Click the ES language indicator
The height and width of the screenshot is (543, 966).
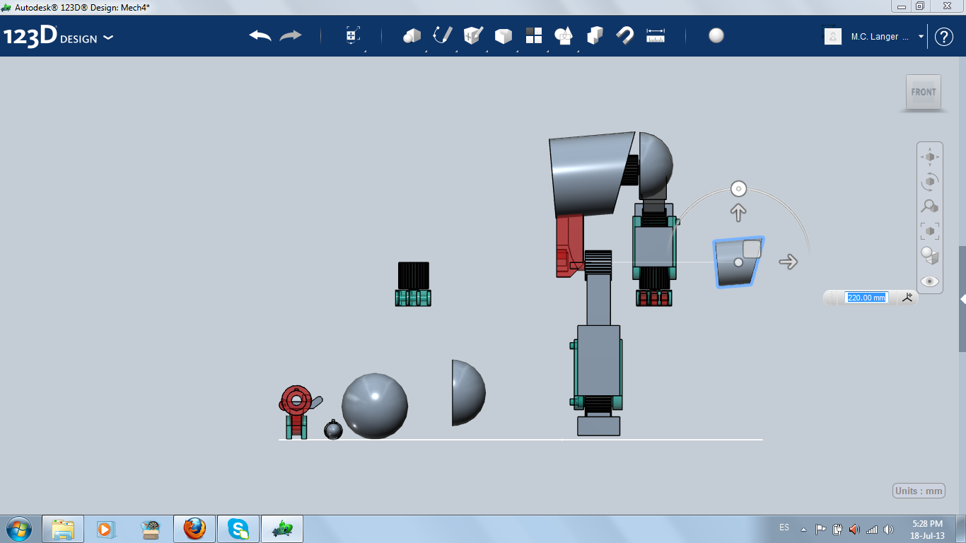point(784,527)
